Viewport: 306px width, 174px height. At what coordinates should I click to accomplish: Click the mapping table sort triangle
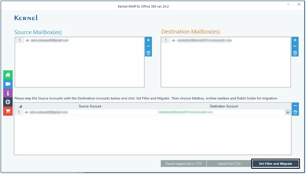pyautogui.click(x=20, y=106)
